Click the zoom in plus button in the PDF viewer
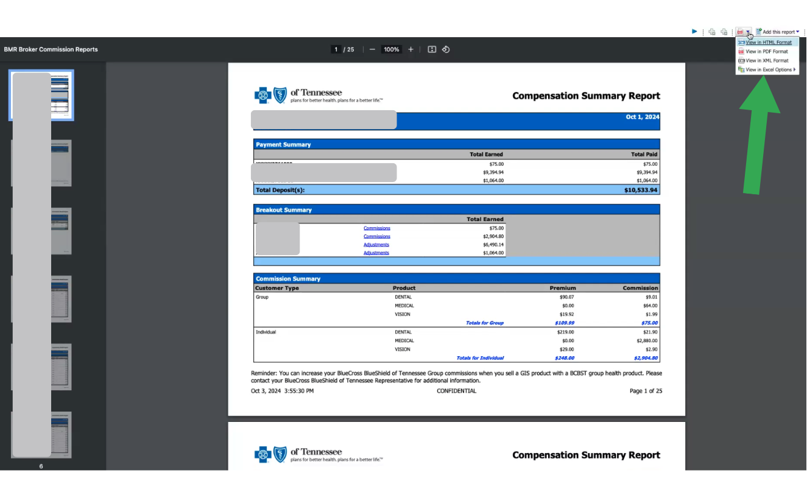807x495 pixels. point(411,49)
